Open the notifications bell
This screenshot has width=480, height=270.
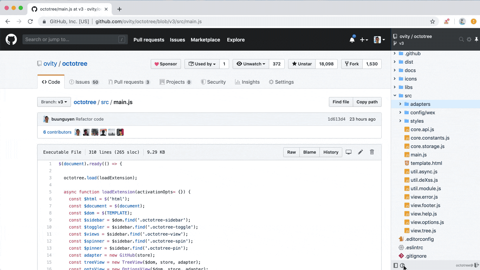click(x=352, y=40)
